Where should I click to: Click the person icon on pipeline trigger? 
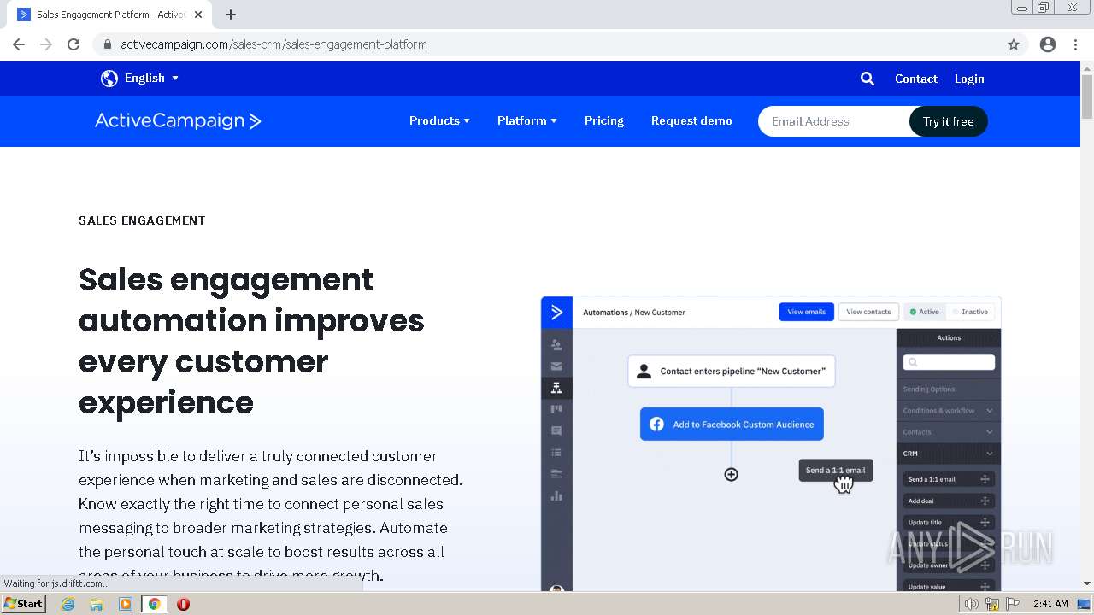pos(644,372)
